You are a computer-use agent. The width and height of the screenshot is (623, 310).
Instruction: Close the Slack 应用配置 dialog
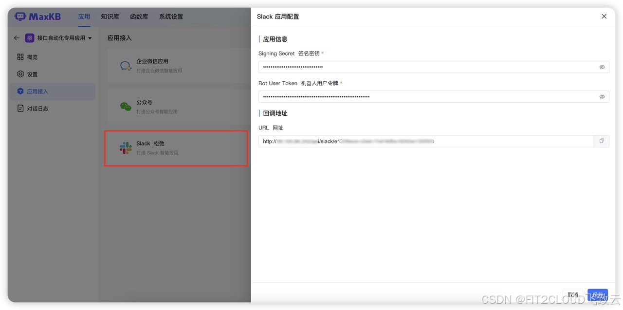click(604, 17)
